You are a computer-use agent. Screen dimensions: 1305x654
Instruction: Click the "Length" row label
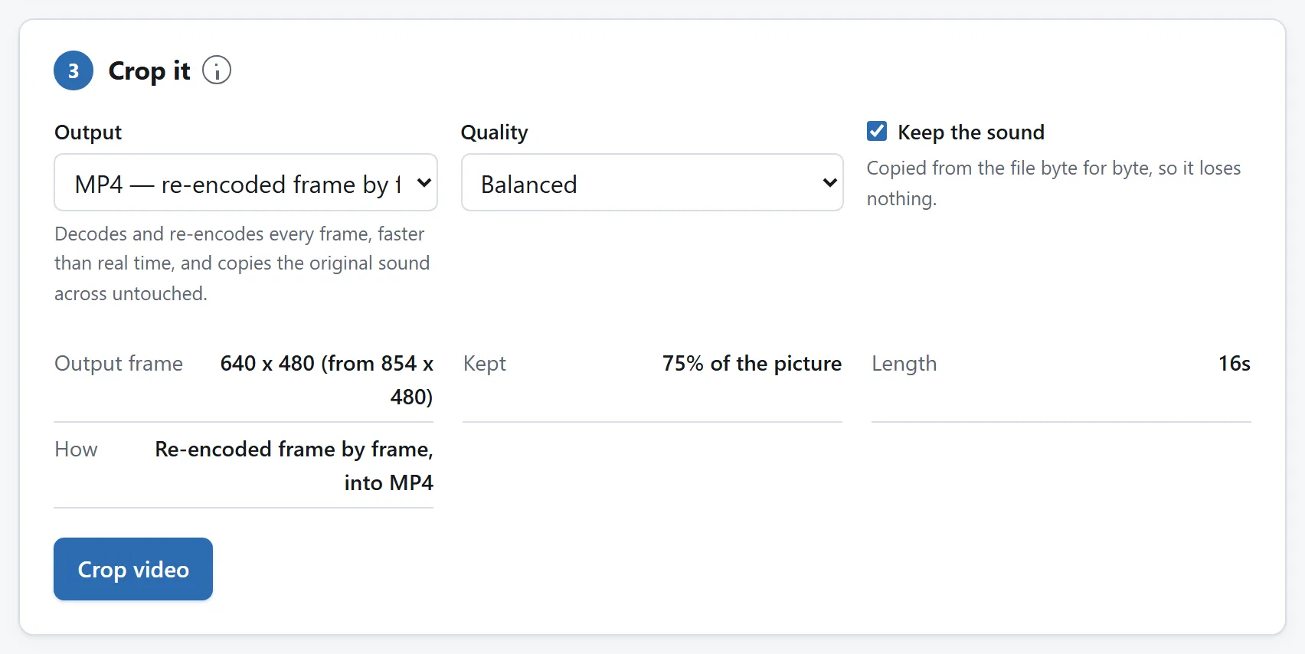904,364
